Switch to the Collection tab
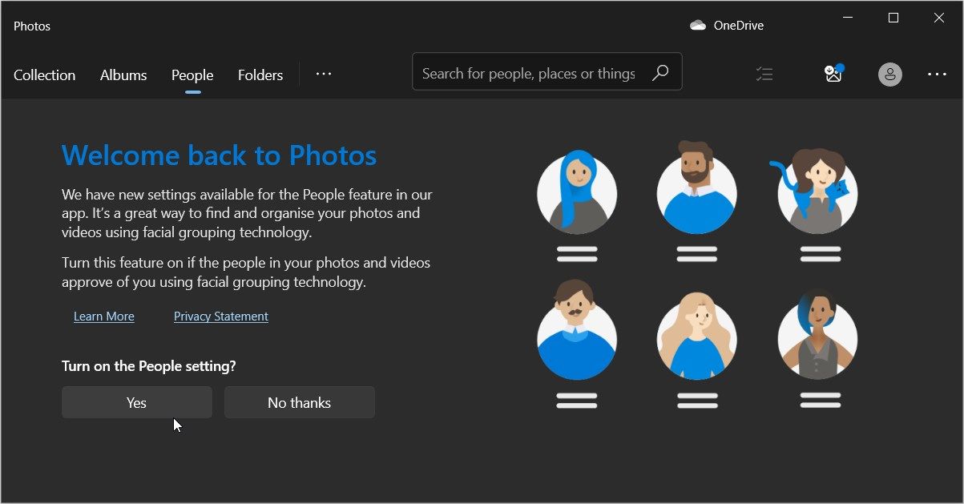The image size is (964, 504). 45,75
